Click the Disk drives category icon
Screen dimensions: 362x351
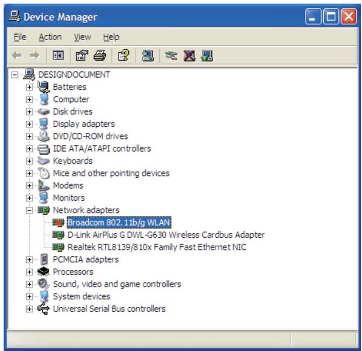tap(44, 112)
